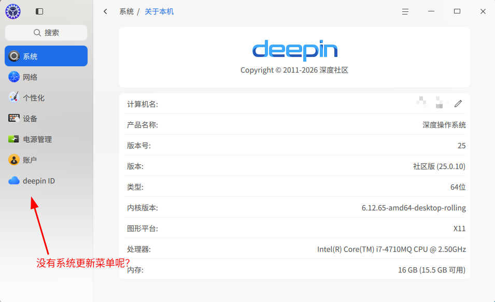Click the devices keyboard icon

[14, 118]
